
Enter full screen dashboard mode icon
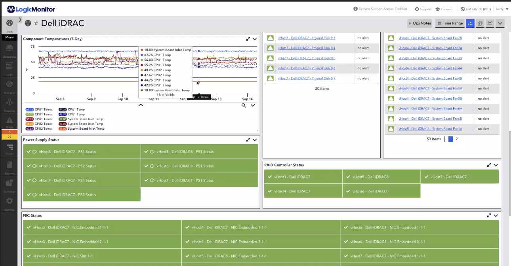tap(490, 23)
